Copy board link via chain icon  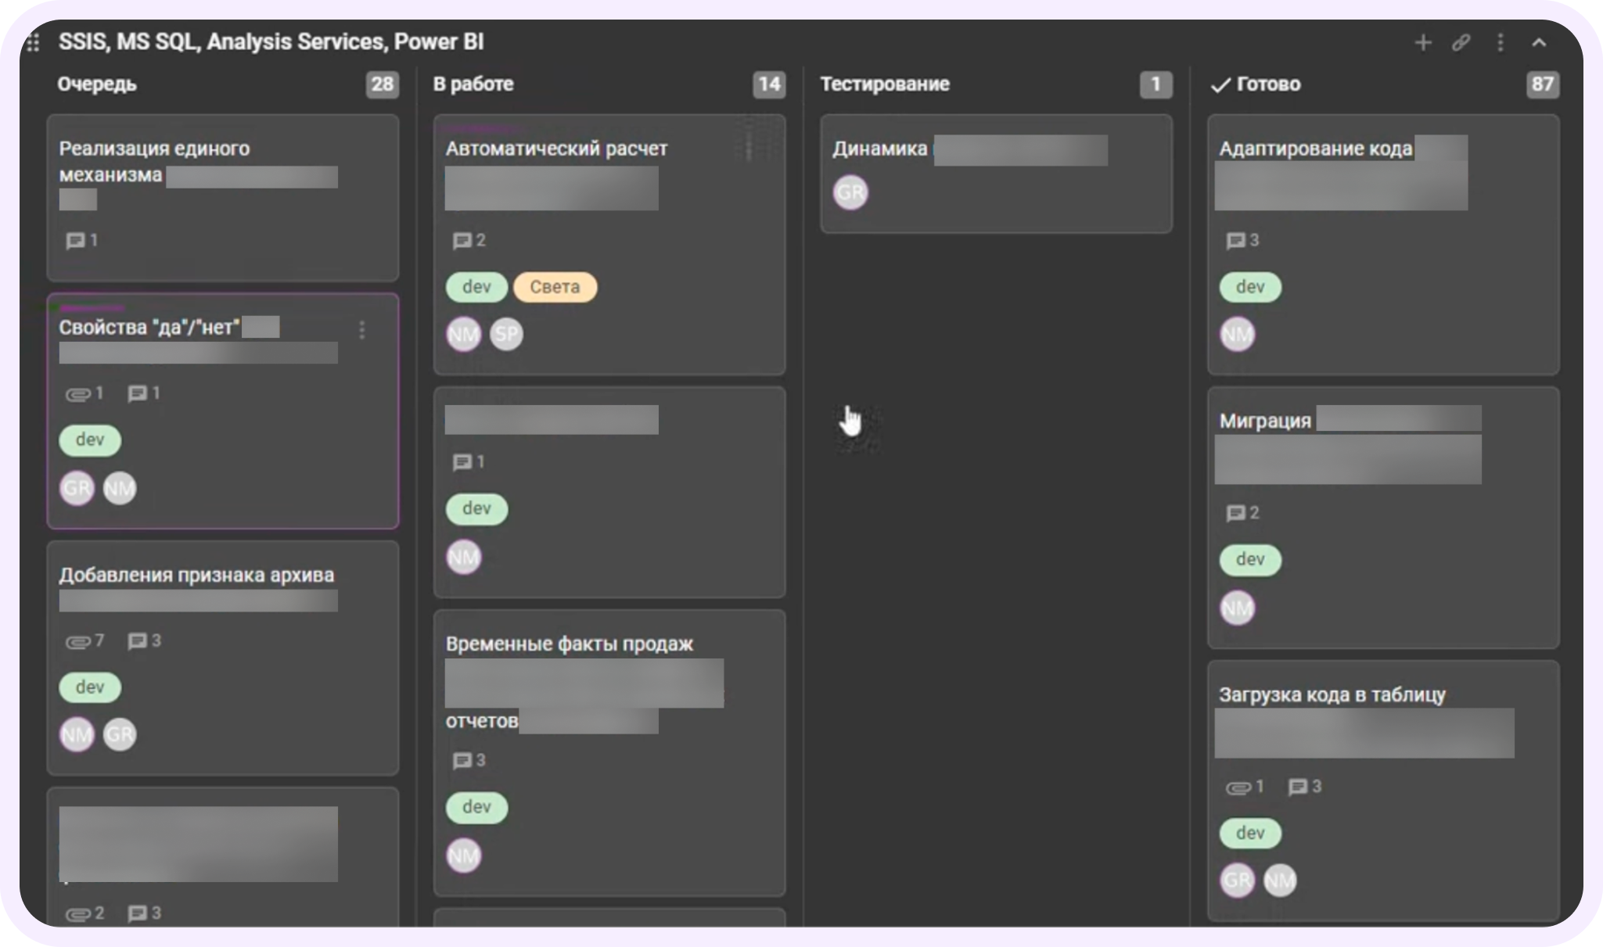pyautogui.click(x=1461, y=43)
